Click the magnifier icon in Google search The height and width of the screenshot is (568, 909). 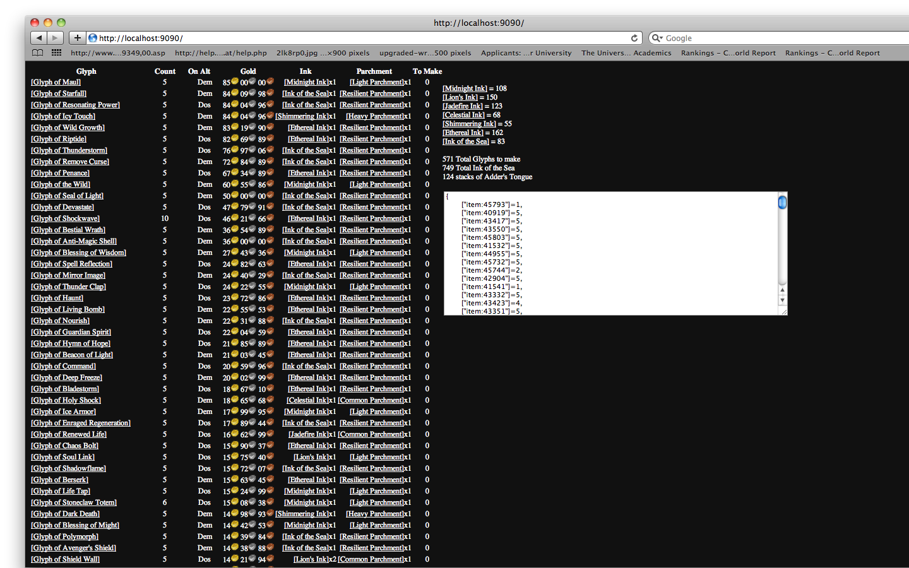tap(656, 38)
